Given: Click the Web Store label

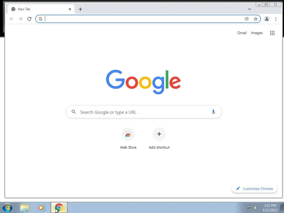Looking at the screenshot, I should [128, 148].
